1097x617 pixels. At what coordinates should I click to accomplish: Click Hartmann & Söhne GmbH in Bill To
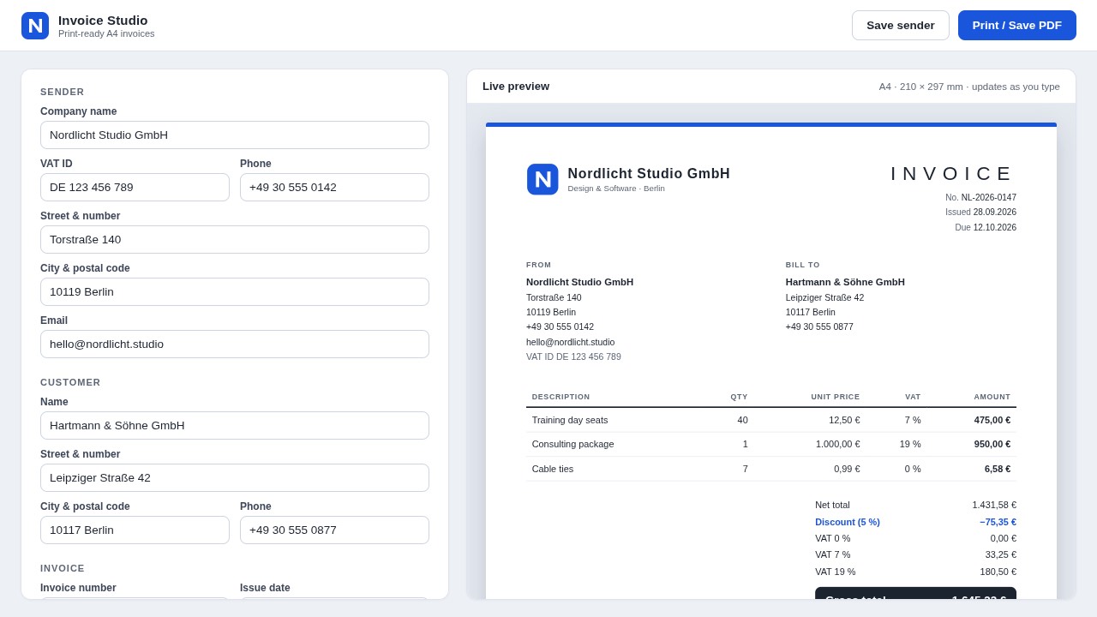[x=845, y=282]
